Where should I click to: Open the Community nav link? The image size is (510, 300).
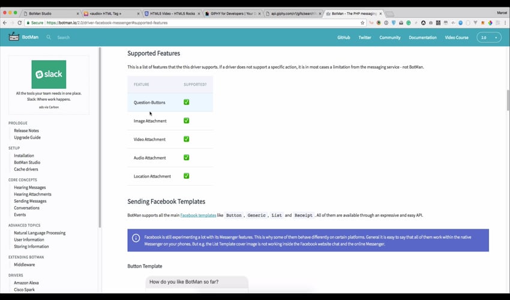(389, 37)
